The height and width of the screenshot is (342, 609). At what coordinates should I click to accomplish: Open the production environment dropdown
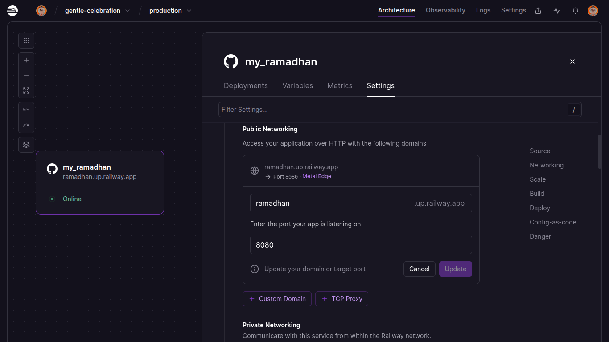click(x=170, y=11)
